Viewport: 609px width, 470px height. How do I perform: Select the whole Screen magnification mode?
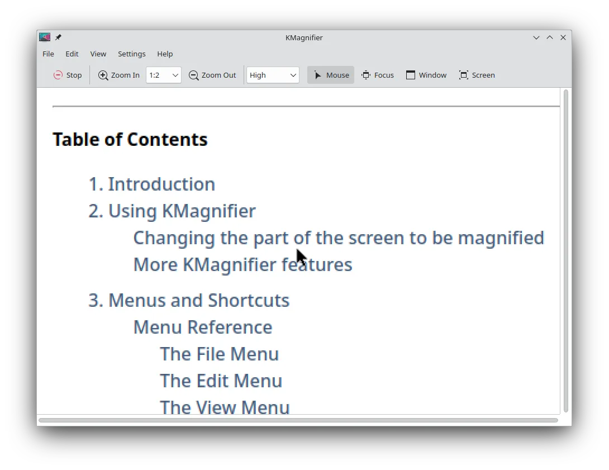[x=477, y=74]
